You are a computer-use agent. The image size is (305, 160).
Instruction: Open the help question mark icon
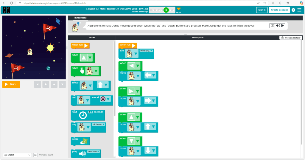tap(293, 10)
